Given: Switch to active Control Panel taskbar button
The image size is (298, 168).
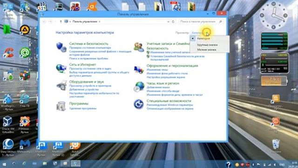Looking at the screenshot, I should 75,164.
